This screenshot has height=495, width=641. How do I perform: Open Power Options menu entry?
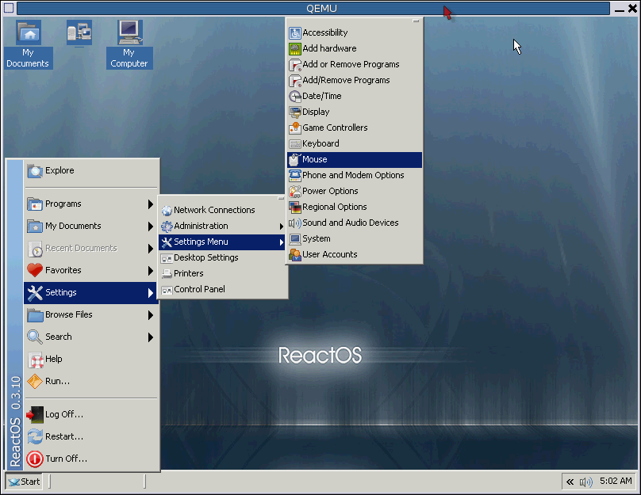(355, 192)
